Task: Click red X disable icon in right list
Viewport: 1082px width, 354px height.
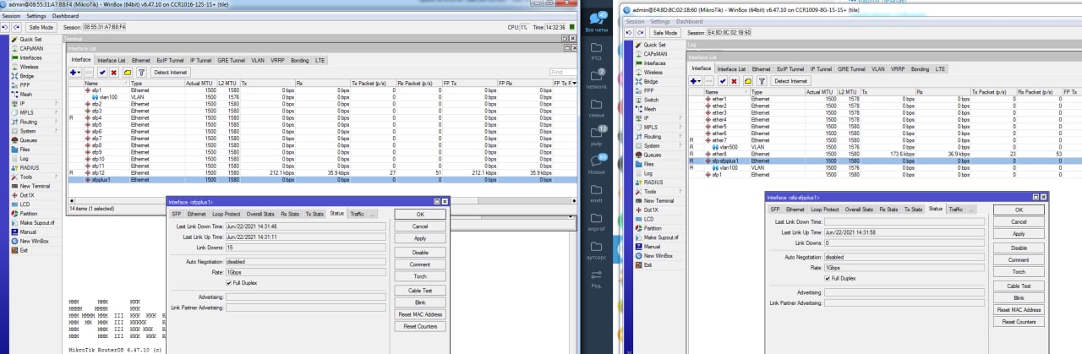Action: pos(734,80)
